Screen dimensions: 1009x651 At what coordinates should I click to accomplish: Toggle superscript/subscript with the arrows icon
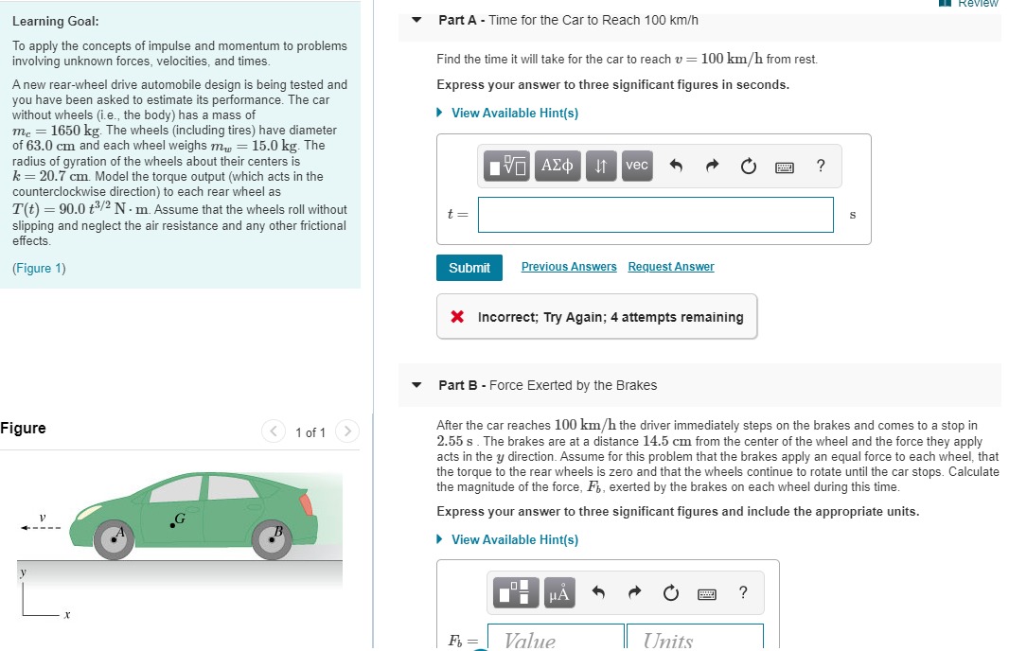[600, 165]
